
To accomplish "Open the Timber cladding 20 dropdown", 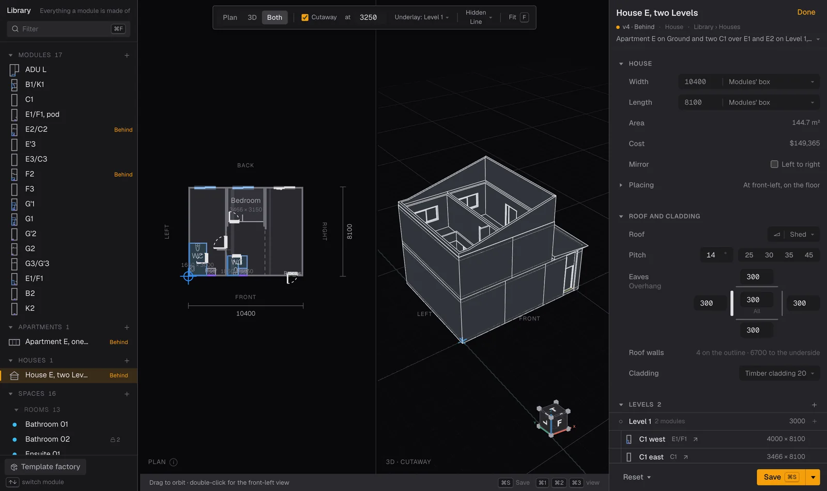I will tap(779, 373).
